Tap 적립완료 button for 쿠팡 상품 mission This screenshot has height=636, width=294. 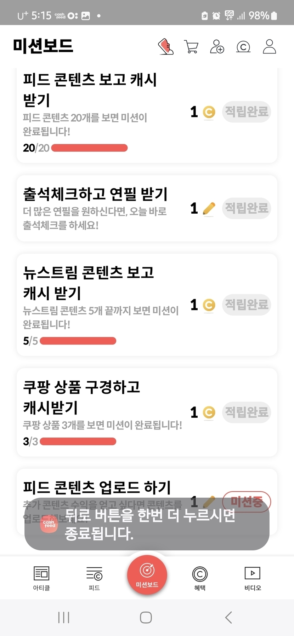[x=247, y=412]
